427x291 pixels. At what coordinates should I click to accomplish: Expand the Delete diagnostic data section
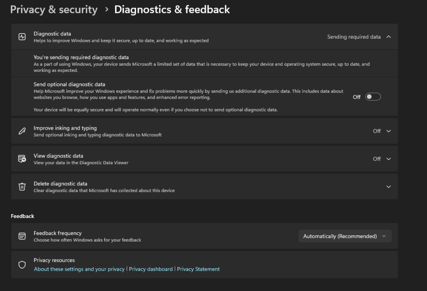click(389, 187)
